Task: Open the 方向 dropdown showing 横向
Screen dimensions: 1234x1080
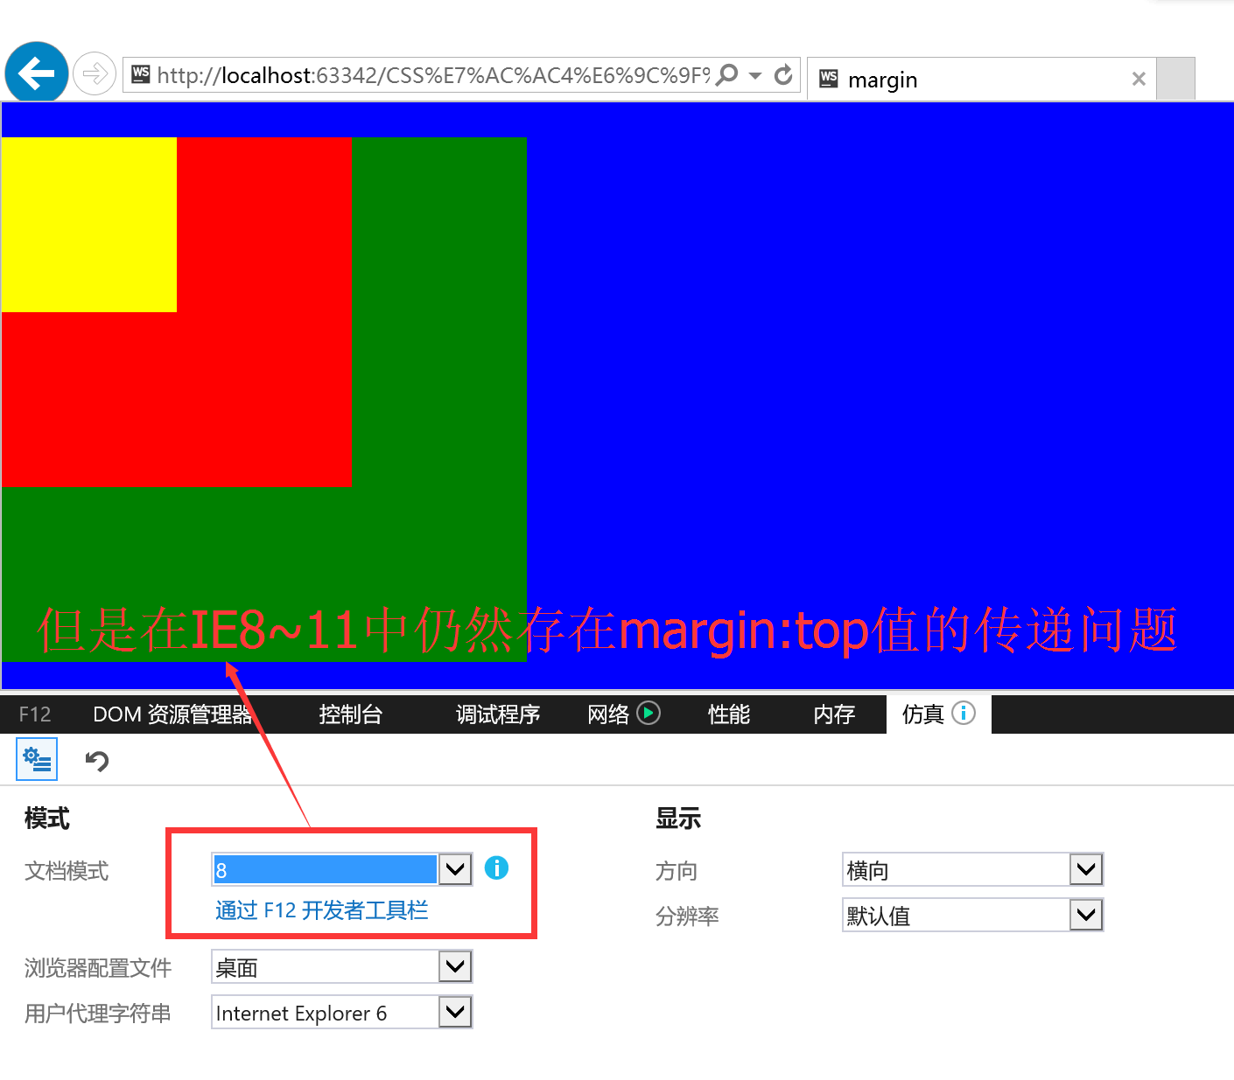Action: (972, 869)
